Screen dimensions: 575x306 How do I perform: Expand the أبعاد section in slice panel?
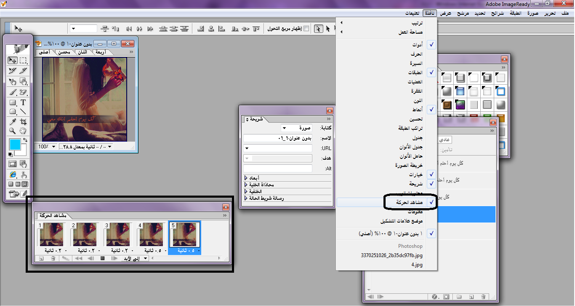coord(246,178)
